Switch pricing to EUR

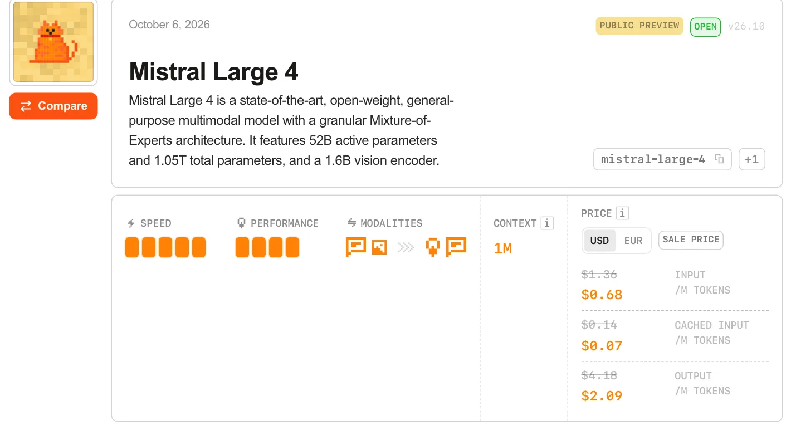click(x=633, y=241)
